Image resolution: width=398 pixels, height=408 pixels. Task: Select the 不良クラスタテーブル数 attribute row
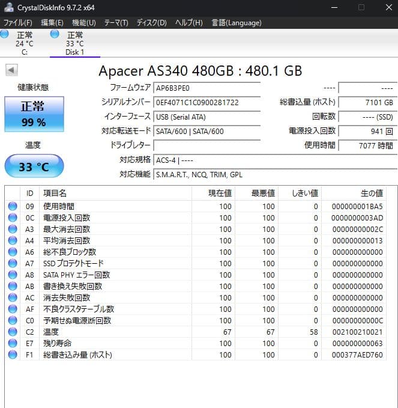(x=196, y=309)
